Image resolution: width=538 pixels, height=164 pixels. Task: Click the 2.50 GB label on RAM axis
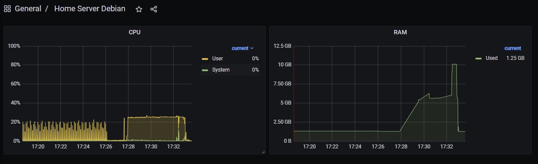[x=282, y=122]
